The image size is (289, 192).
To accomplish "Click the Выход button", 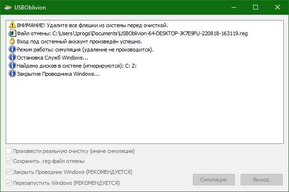I will click(x=262, y=180).
